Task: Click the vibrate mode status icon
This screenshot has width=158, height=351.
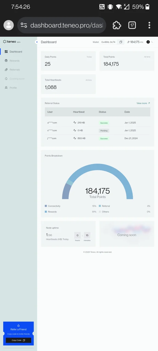Action: [110, 7]
